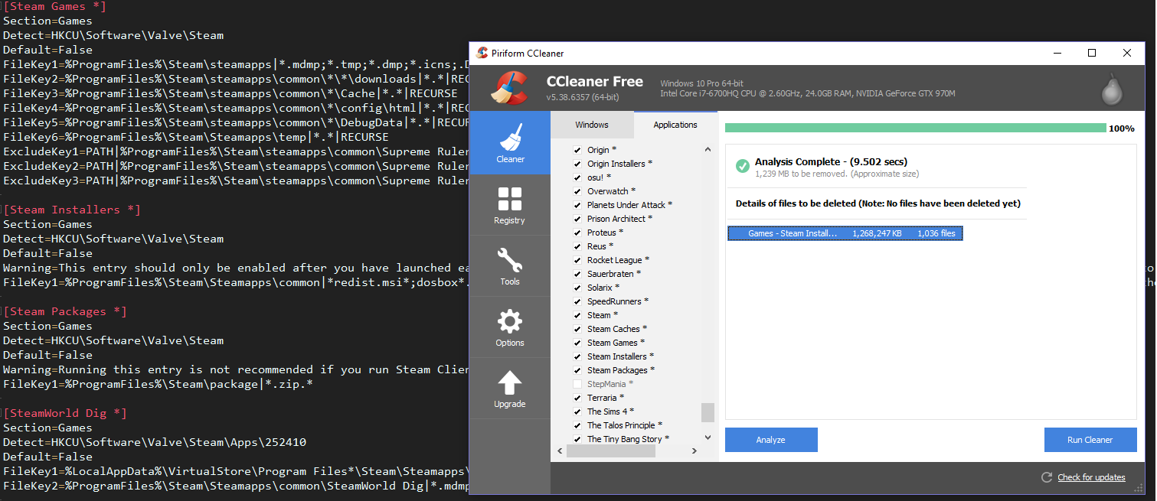Screen dimensions: 1157x501
Task: Uncheck the Terraria * checkbox
Action: [577, 398]
